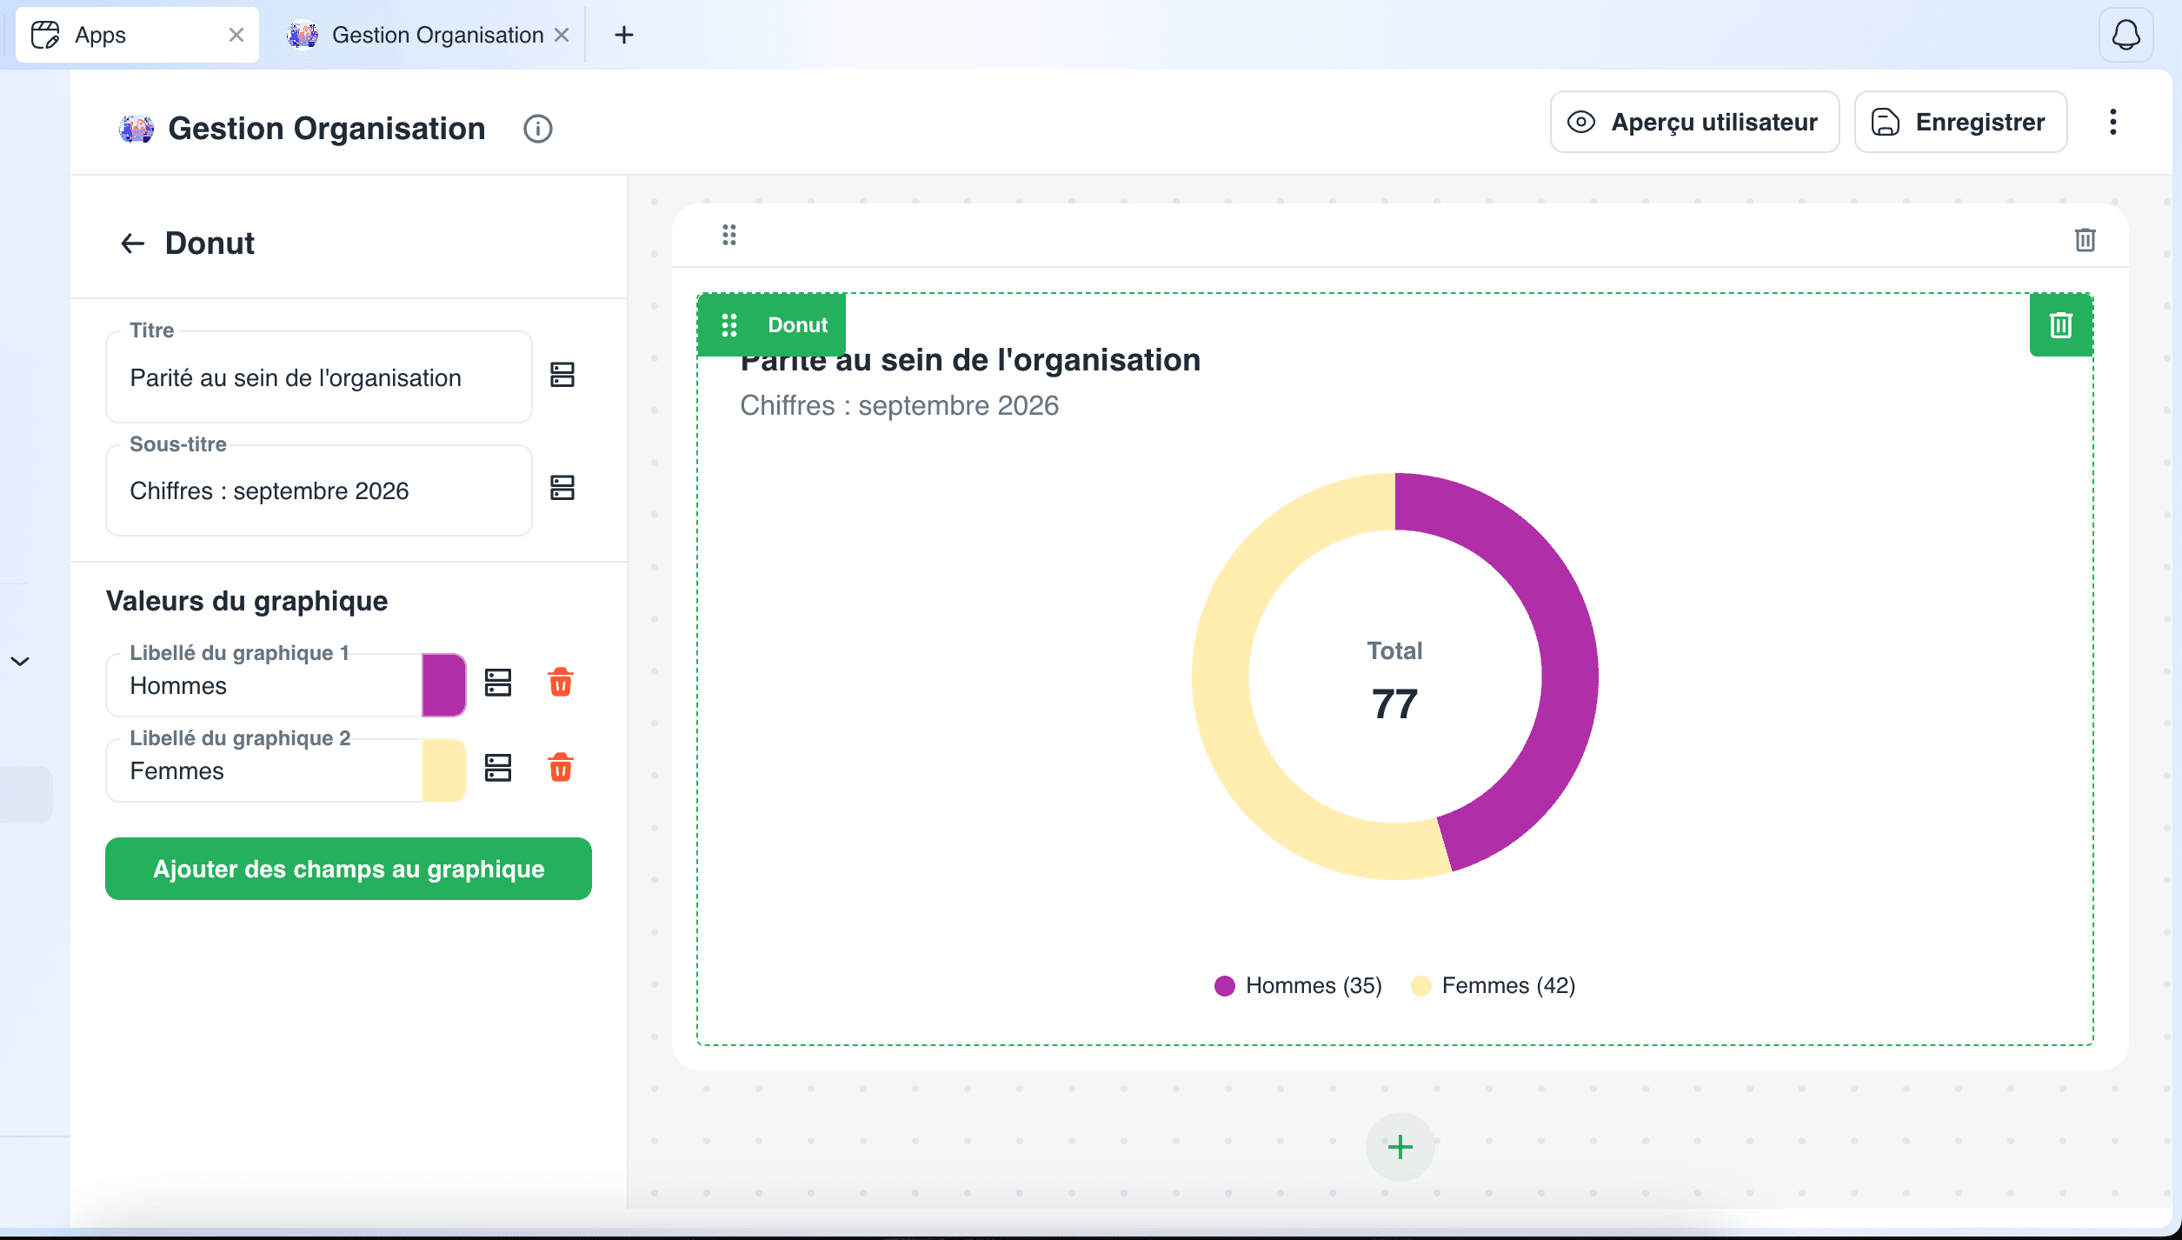Expand the left sidebar chevron
The width and height of the screenshot is (2182, 1240).
click(x=20, y=662)
